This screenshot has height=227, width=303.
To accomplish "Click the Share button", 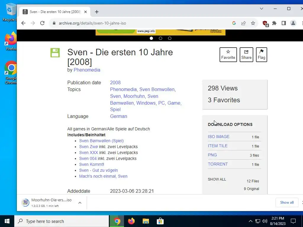I will click(246, 55).
